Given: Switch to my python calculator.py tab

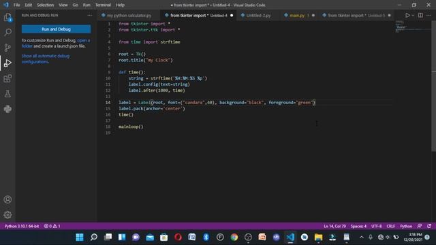Looking at the screenshot, I should tap(129, 15).
